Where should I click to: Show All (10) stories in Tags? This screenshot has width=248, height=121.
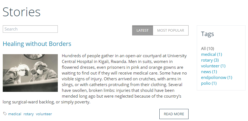[208, 49]
